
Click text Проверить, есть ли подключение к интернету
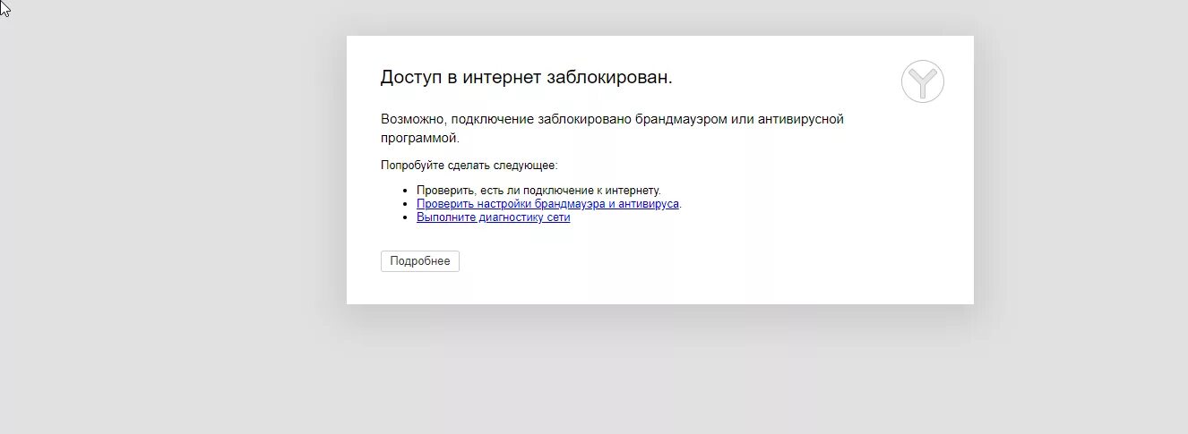(538, 191)
